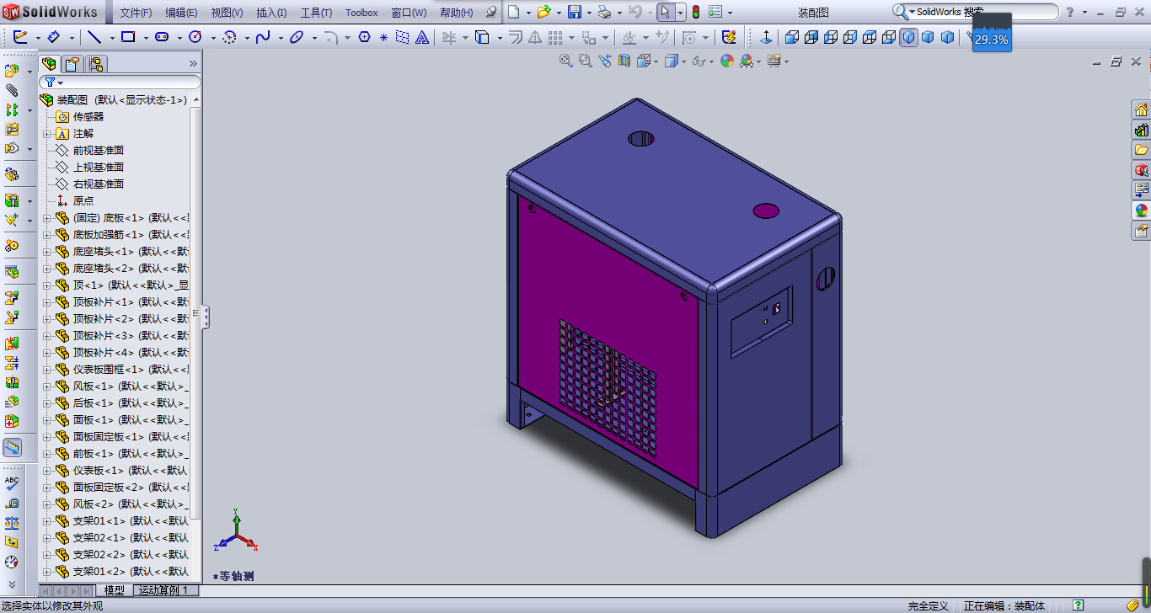Open the 视图(V) menu
Screen dimensions: 1151x613
[x=227, y=13]
